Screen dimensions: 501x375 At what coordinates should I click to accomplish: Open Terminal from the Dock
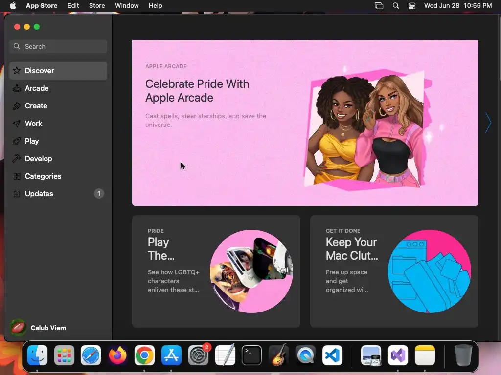tap(252, 355)
